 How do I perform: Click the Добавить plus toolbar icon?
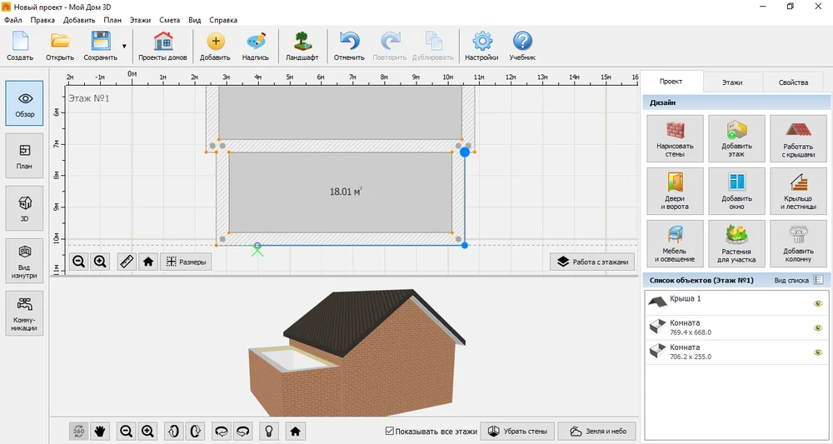(215, 46)
